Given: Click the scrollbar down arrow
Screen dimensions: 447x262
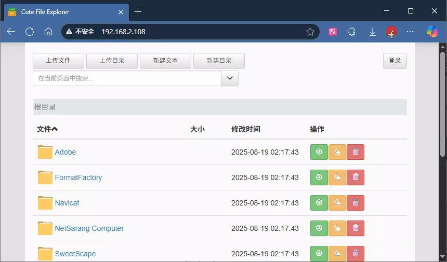Looking at the screenshot, I should [442, 257].
